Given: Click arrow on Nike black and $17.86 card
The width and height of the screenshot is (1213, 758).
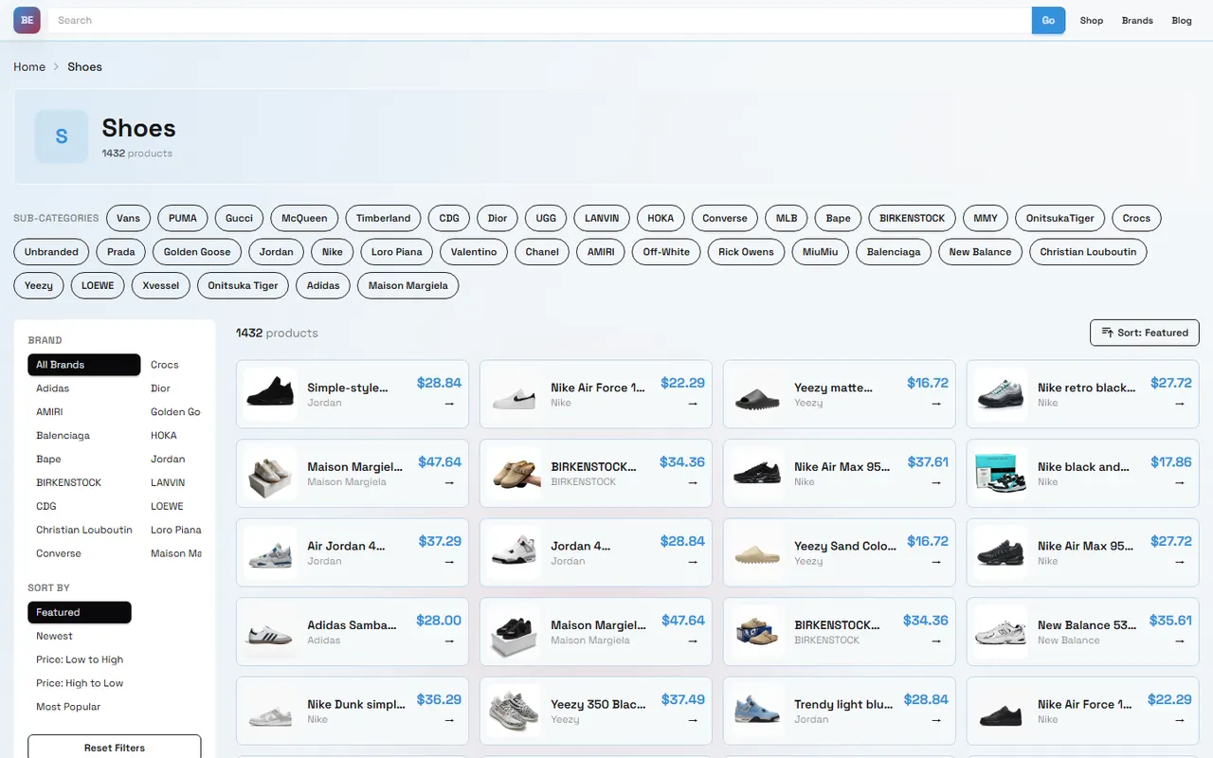Looking at the screenshot, I should pyautogui.click(x=1180, y=482).
